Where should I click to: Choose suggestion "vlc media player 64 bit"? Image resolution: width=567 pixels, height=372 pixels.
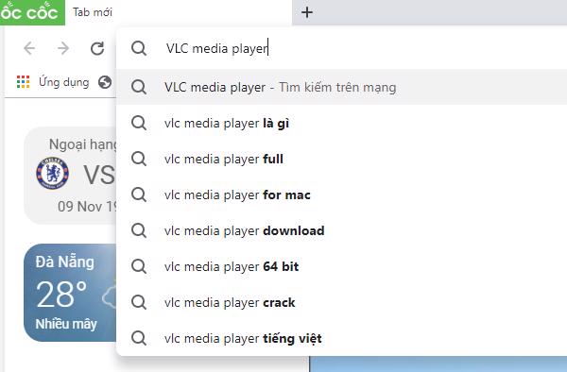(342, 266)
